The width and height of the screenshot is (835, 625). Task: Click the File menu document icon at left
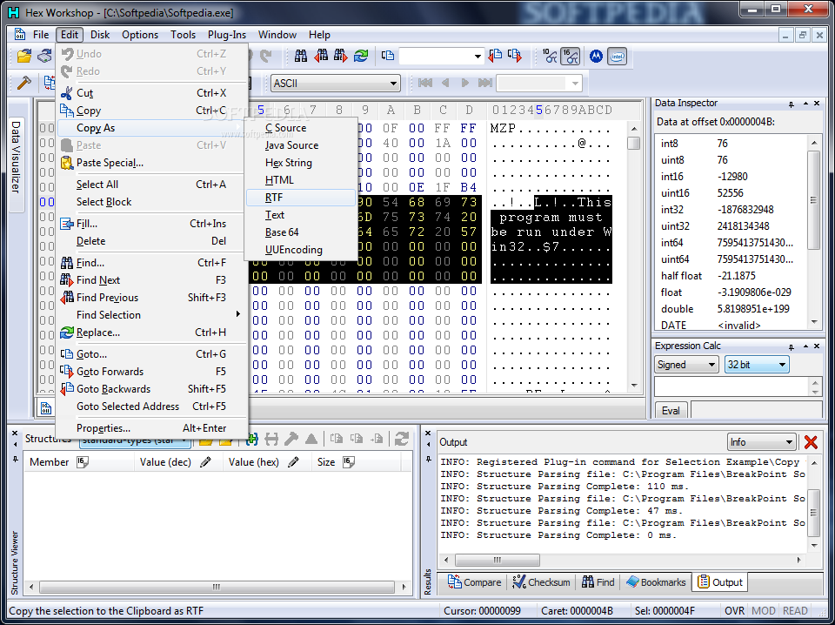(20, 35)
